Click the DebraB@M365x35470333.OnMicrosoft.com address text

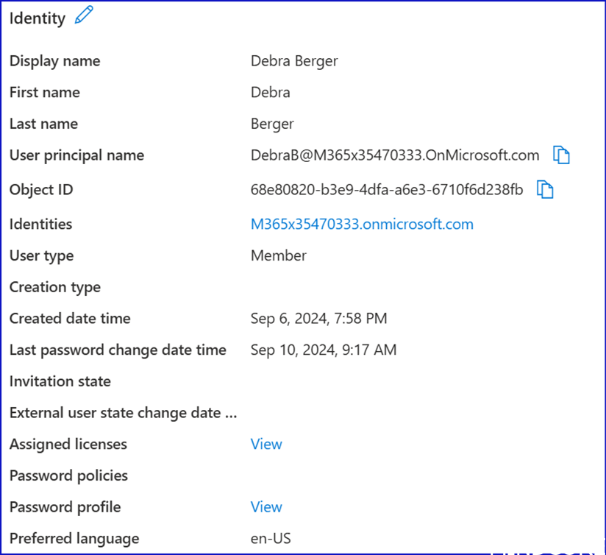(x=395, y=155)
